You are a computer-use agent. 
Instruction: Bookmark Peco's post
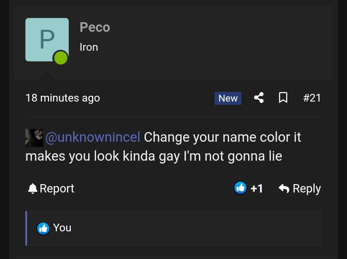click(x=283, y=98)
